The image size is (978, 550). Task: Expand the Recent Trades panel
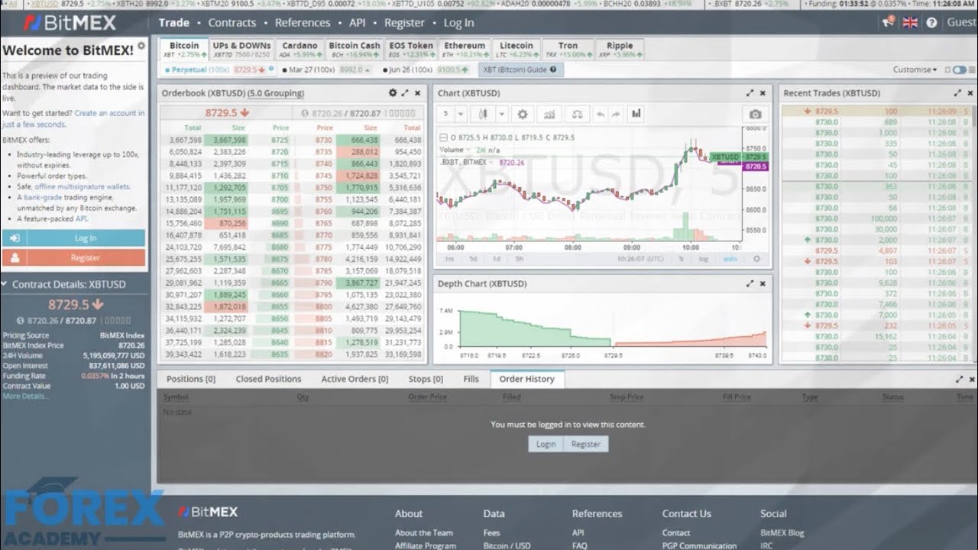(x=958, y=93)
